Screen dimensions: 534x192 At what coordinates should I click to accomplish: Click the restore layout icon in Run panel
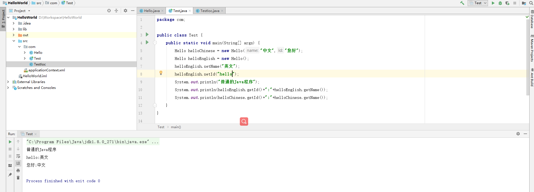click(10, 166)
